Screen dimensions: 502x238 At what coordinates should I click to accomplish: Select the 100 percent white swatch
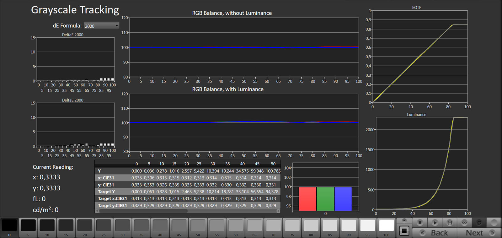tap(386, 226)
